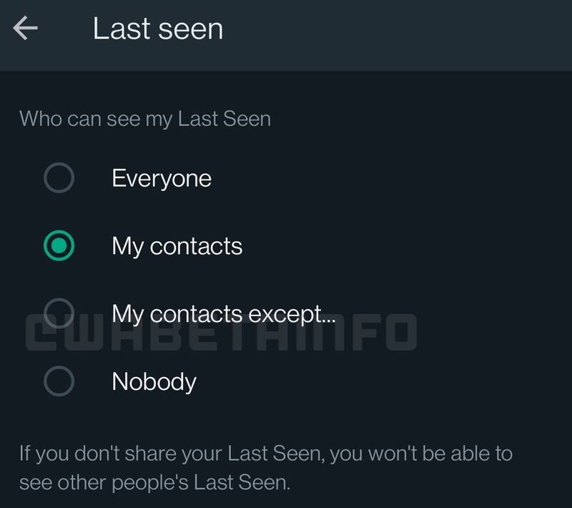The width and height of the screenshot is (572, 508).
Task: Click the notice line ending in people's Last Seen
Action: (x=154, y=483)
